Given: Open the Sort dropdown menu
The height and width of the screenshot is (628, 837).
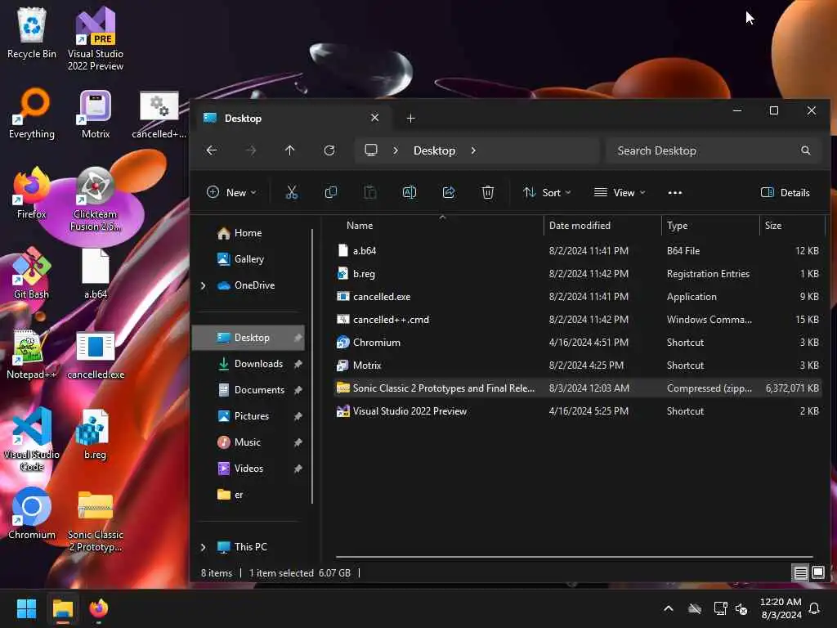Looking at the screenshot, I should point(547,192).
